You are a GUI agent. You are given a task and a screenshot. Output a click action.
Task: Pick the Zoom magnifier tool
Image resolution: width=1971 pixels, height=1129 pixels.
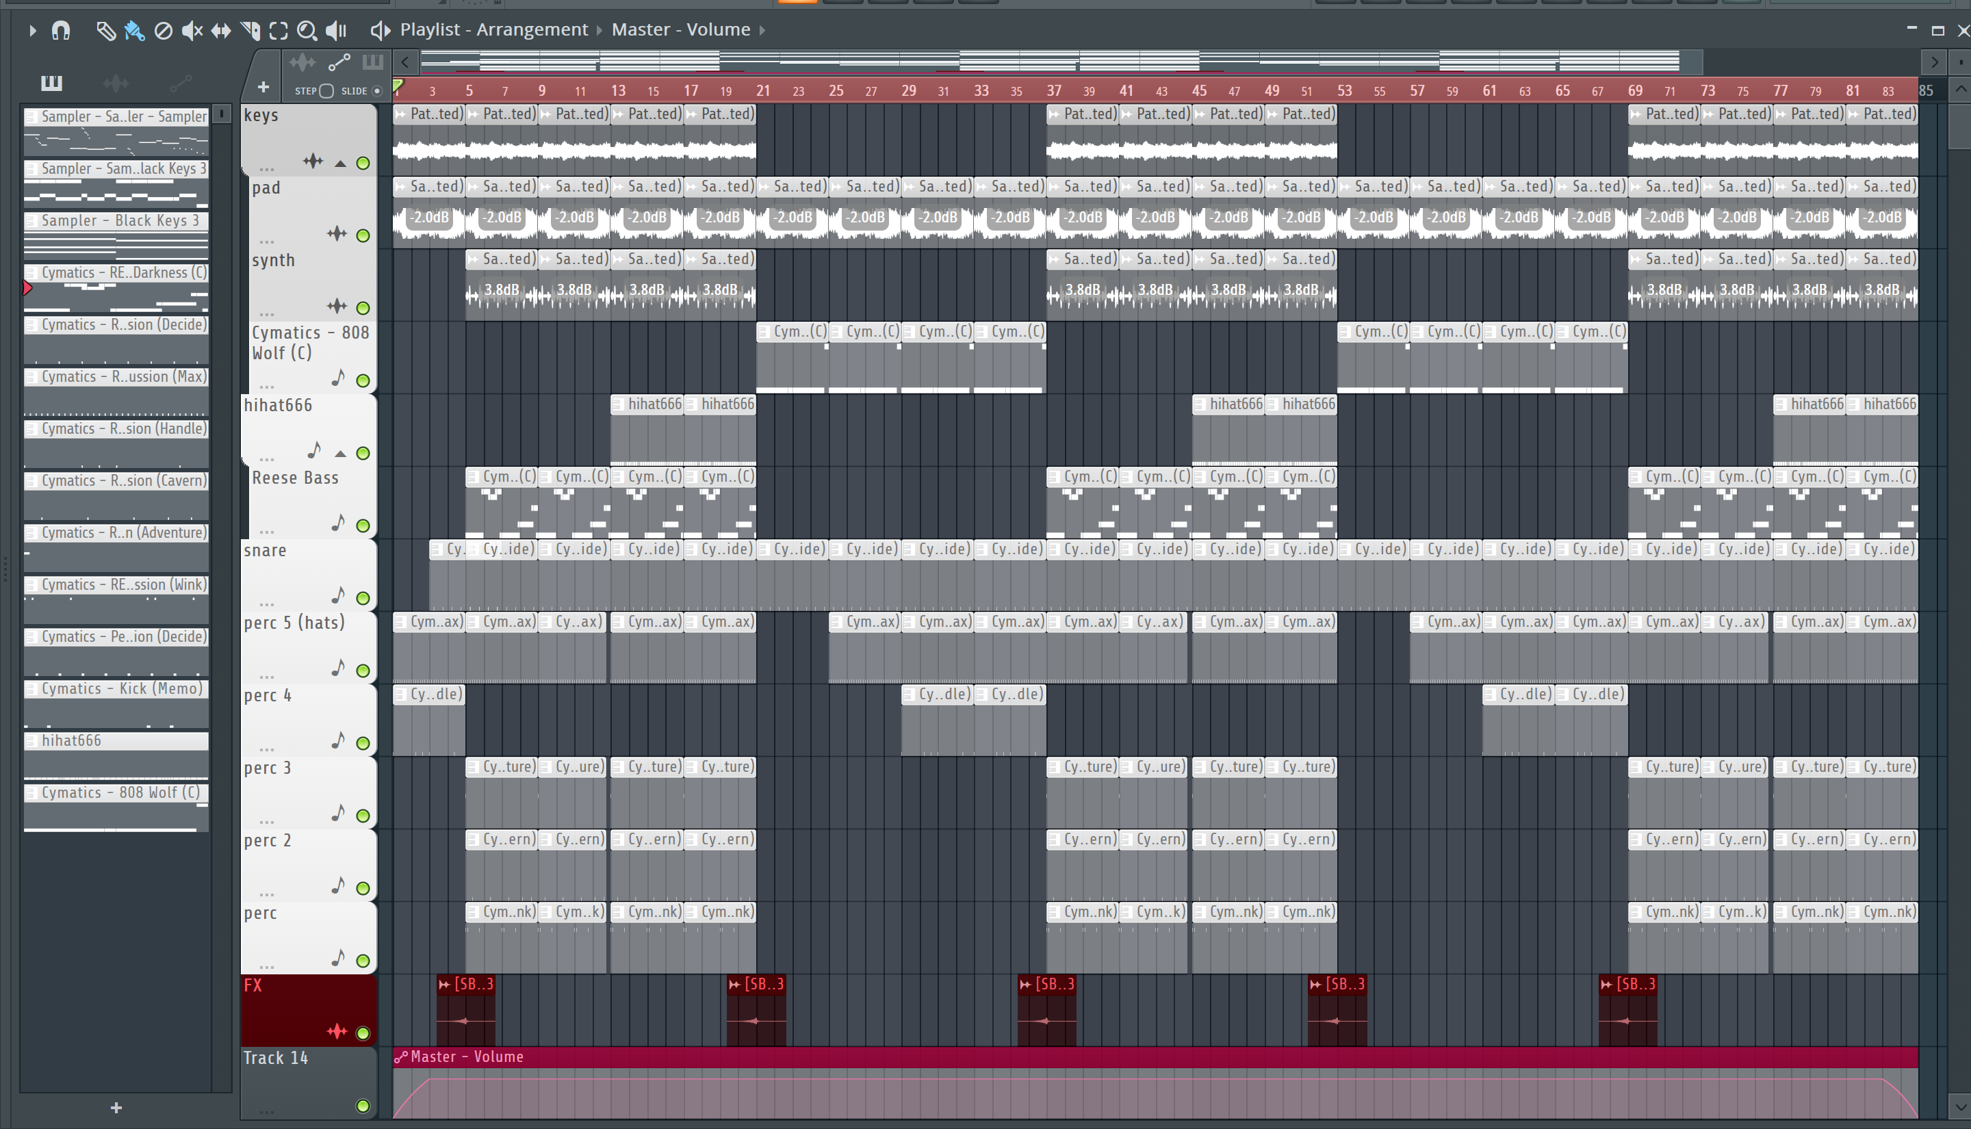pyautogui.click(x=307, y=30)
